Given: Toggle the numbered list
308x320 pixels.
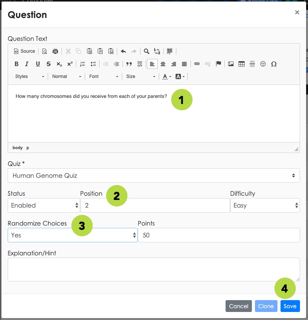Looking at the screenshot, I should (x=82, y=64).
